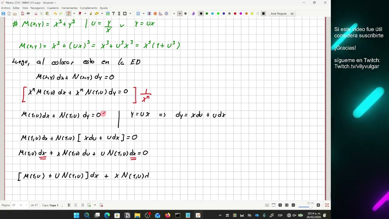This screenshot has width=389, height=219.
Task: Open Windows Start menu
Action: 76,215
